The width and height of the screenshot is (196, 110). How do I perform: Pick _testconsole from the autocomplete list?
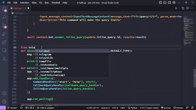pyautogui.click(x=72, y=65)
